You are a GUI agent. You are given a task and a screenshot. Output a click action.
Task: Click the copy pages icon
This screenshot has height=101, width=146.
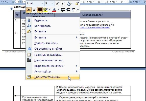coord(29,26)
